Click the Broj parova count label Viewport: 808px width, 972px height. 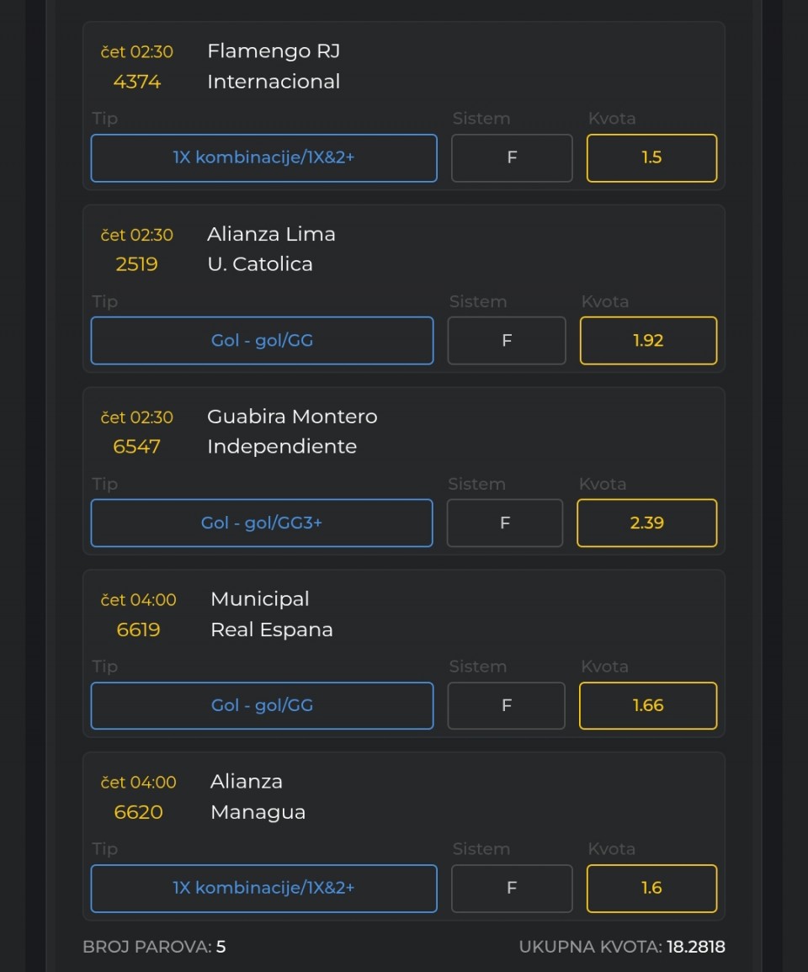[x=154, y=947]
